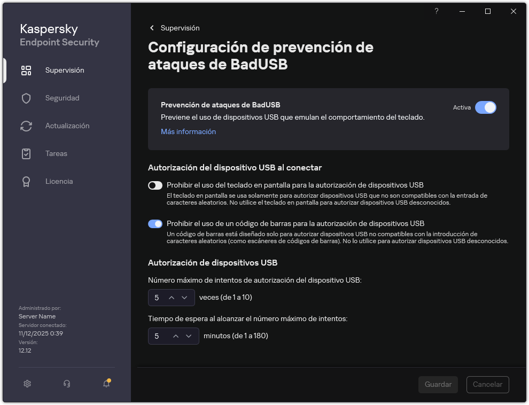This screenshot has height=405, width=529.
Task: Click the help question mark icon
Action: [436, 11]
